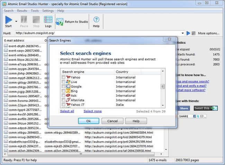225x165 pixels.
Task: Close the Search Engines dialog
Action: [170, 39]
